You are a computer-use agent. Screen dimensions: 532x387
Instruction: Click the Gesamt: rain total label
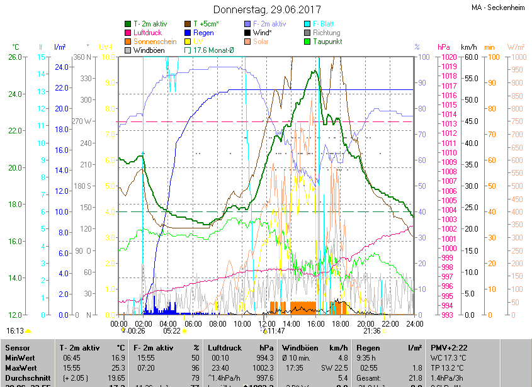[x=368, y=378]
